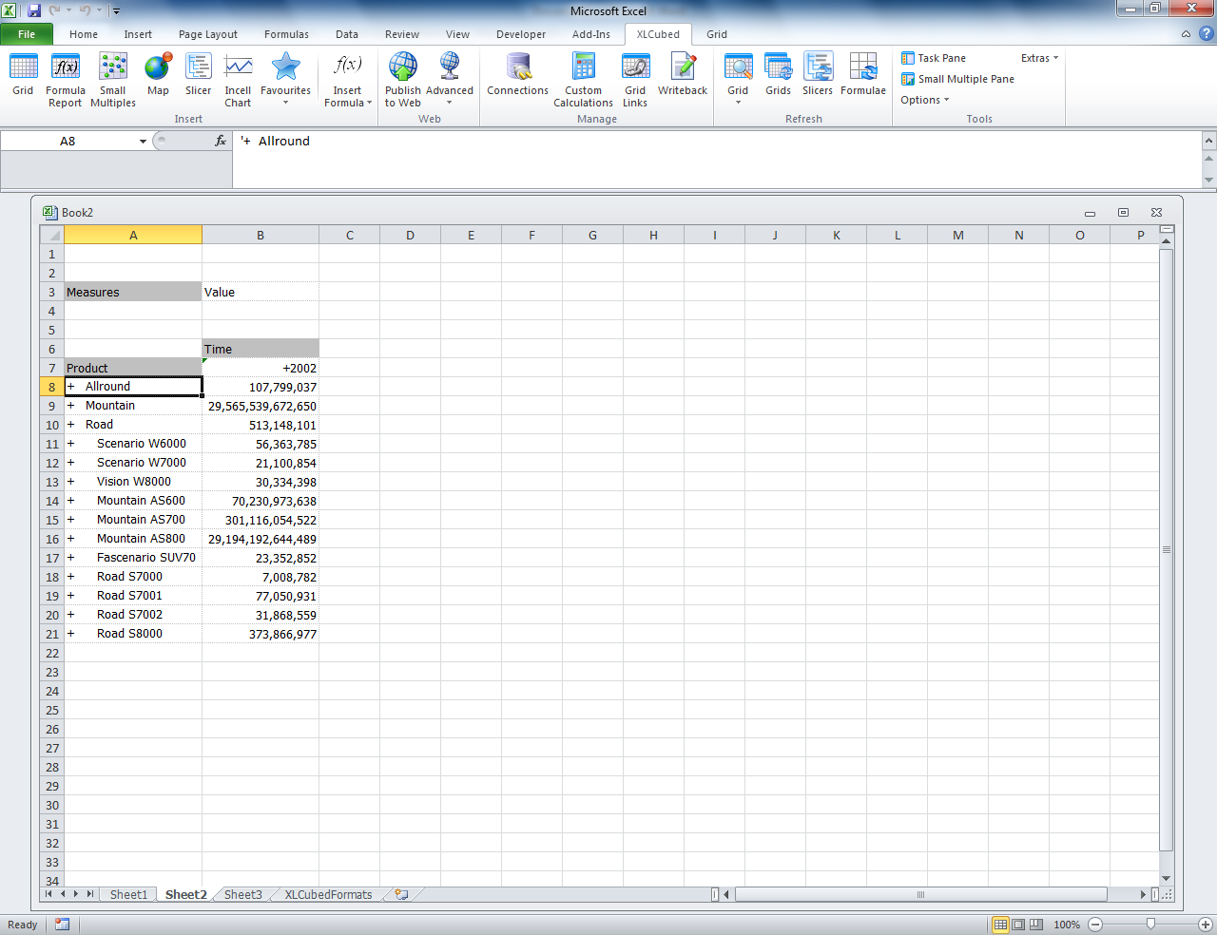Refresh XLCubed Formulae
This screenshot has width=1217, height=935.
click(x=863, y=75)
